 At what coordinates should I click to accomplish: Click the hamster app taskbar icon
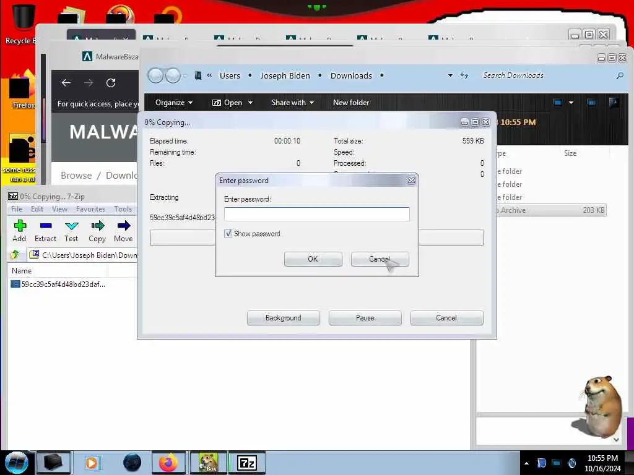[208, 463]
